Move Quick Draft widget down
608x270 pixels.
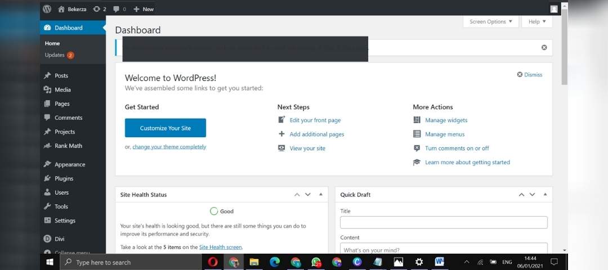click(533, 195)
